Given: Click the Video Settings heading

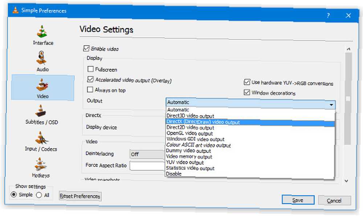Looking at the screenshot, I should coord(106,30).
